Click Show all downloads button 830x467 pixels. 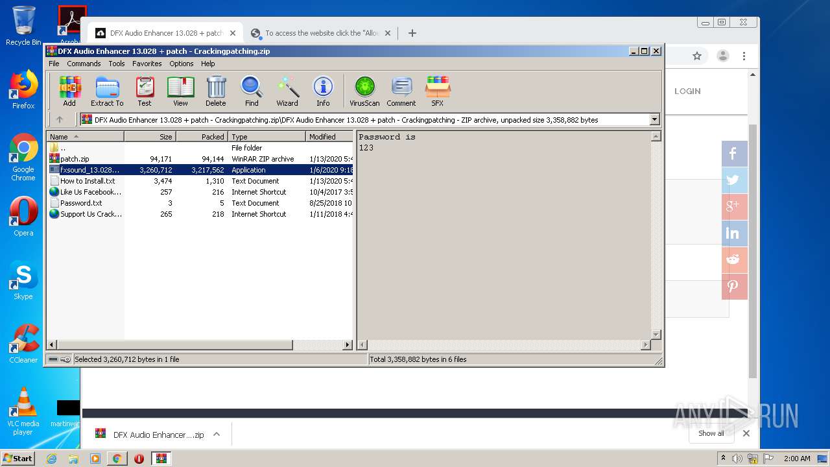(711, 433)
